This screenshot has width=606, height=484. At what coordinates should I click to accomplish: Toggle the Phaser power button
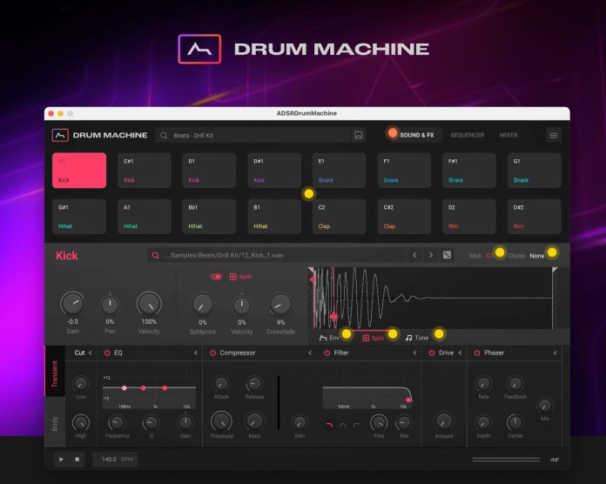477,353
